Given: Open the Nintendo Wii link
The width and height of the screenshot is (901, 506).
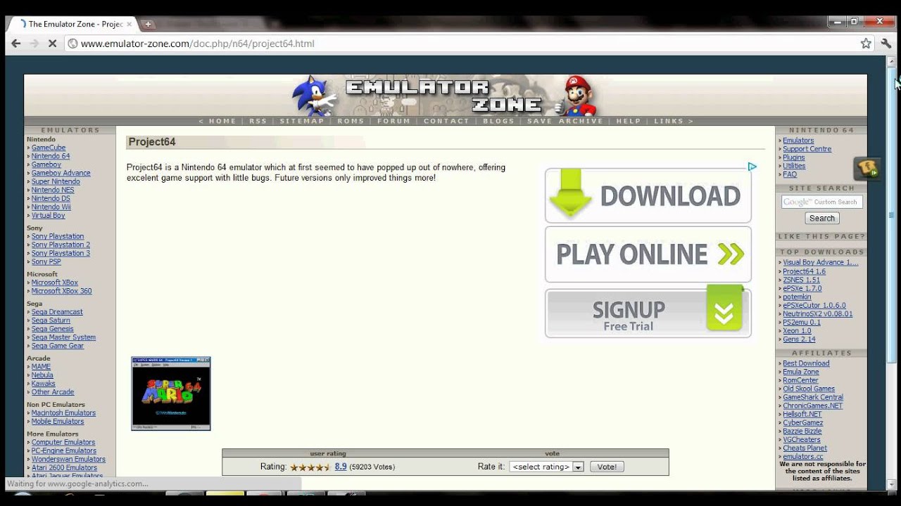Looking at the screenshot, I should point(51,207).
